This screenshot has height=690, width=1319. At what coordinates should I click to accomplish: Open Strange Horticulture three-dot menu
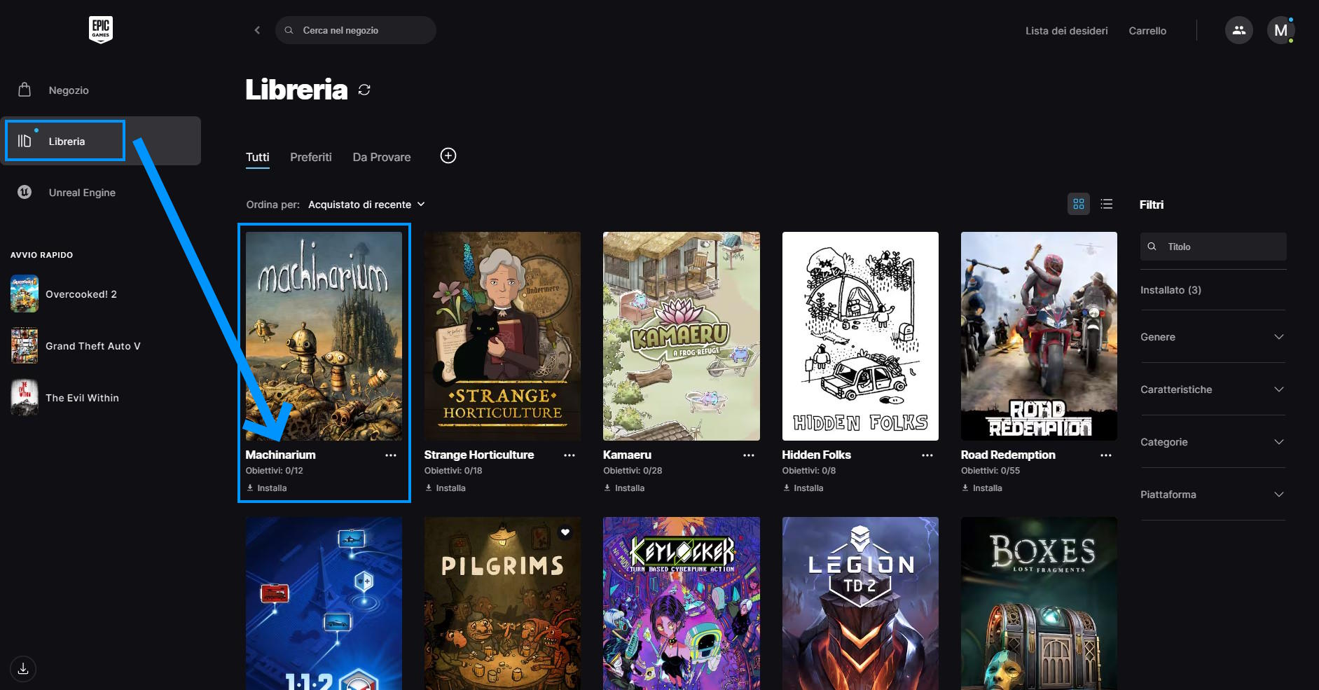coord(569,455)
